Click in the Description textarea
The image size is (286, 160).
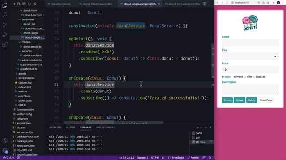pyautogui.click(x=250, y=89)
